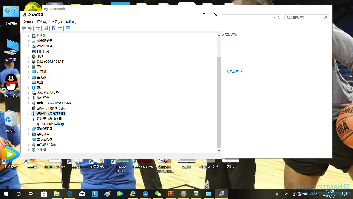Toggle the action pane toolbar icon
Image resolution: width=353 pixels, height=199 pixels.
(x=60, y=28)
